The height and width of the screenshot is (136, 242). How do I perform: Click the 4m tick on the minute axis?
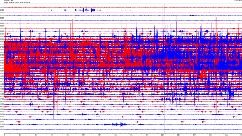coord(36,135)
